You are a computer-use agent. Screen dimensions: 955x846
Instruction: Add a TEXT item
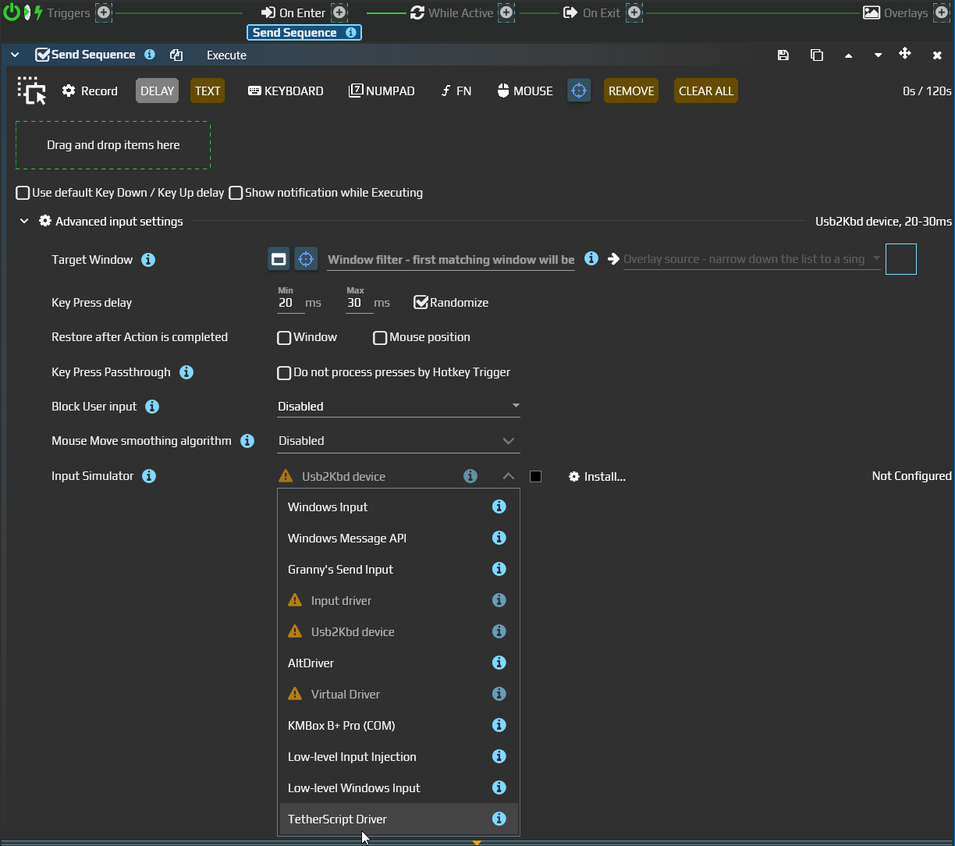point(208,91)
